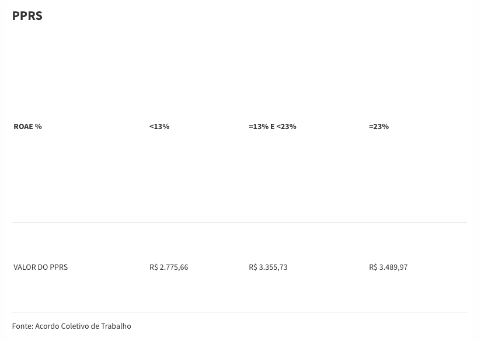Click the word ROAE in the header
Image resolution: width=481 pixels, height=341 pixels.
click(23, 127)
